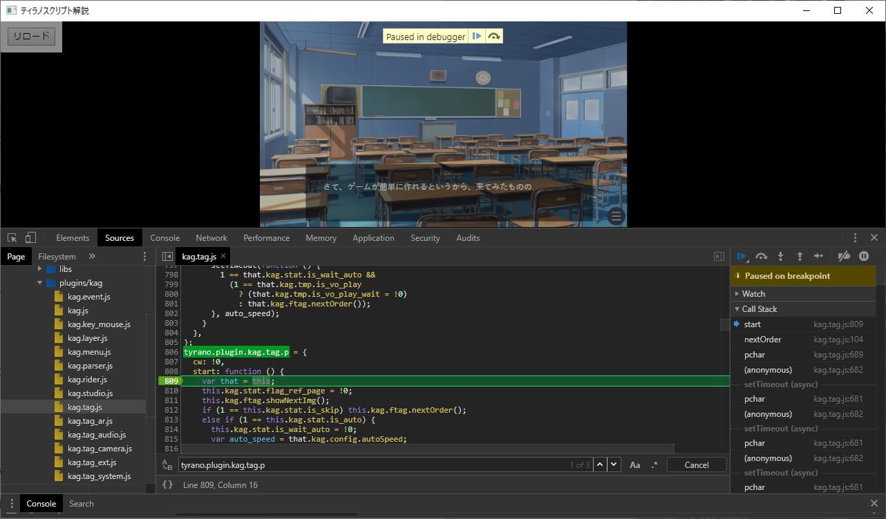The width and height of the screenshot is (886, 519).
Task: Step out of current function
Action: point(800,256)
